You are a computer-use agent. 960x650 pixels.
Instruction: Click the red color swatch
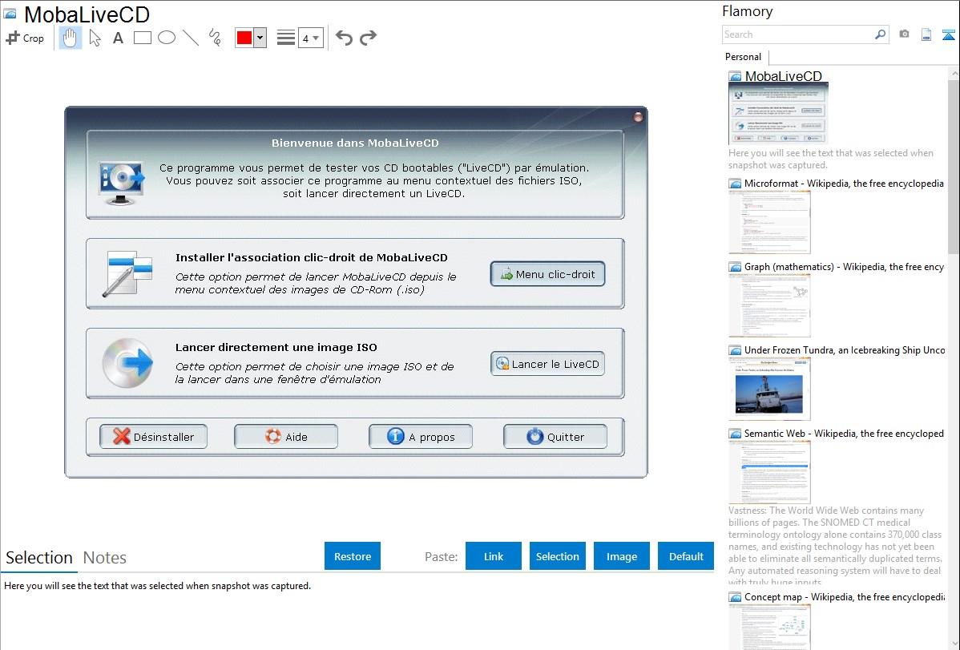coord(244,38)
